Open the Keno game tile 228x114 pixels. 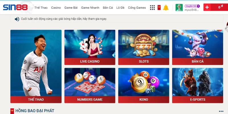pyautogui.click(x=144, y=85)
